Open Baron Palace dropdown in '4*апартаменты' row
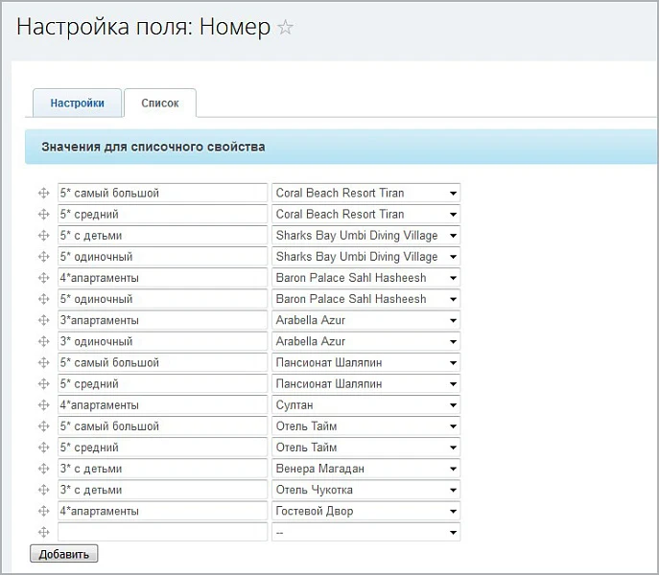 (366, 278)
